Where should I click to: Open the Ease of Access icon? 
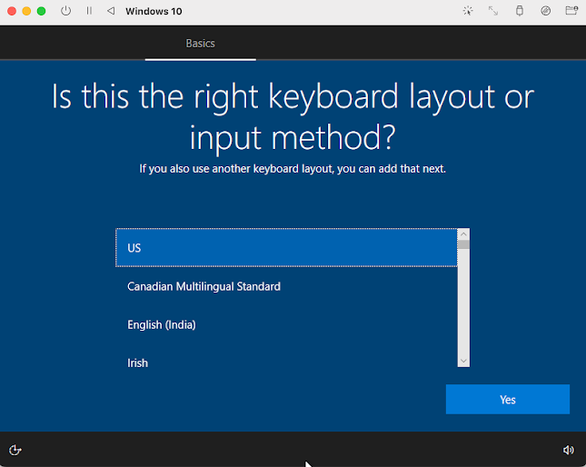[15, 450]
